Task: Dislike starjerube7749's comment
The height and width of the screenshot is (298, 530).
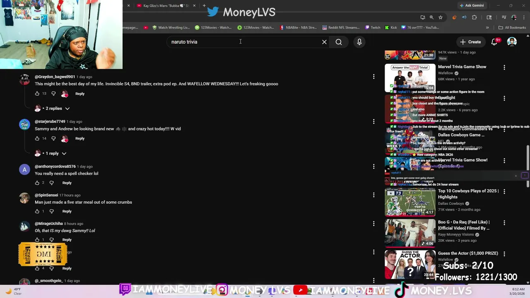Action: click(x=53, y=138)
